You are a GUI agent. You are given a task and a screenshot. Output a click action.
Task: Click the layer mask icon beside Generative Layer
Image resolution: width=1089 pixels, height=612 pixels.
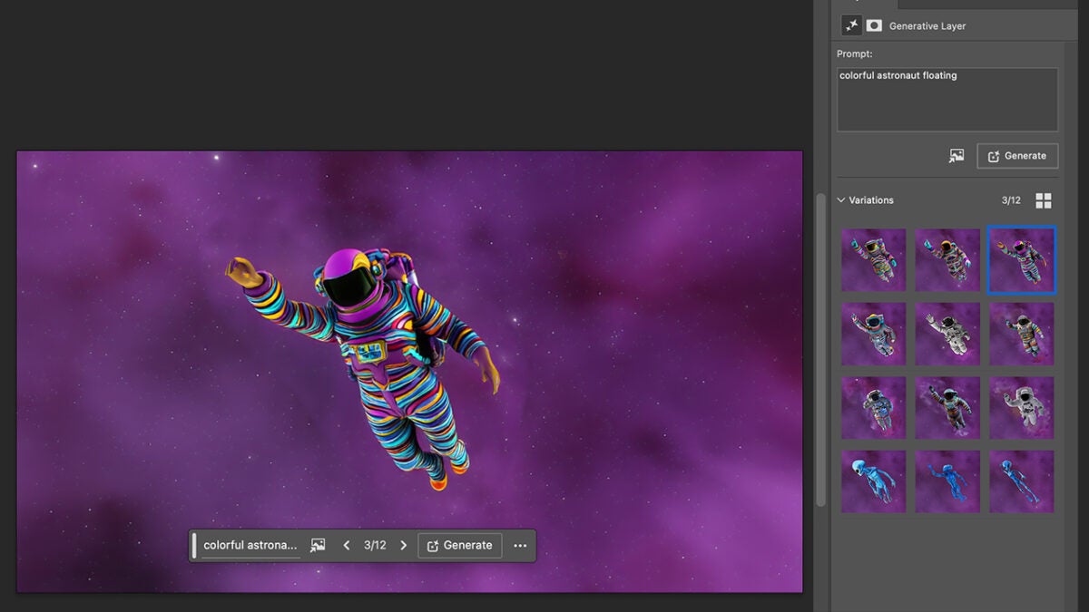(x=874, y=25)
